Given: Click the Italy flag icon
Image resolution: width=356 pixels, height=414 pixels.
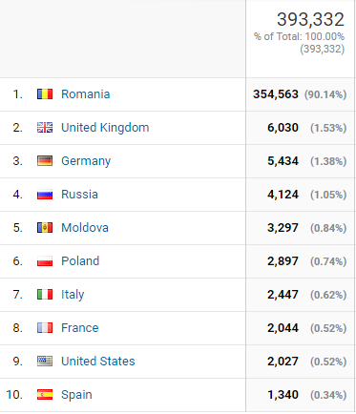Looking at the screenshot, I should pos(45,295).
